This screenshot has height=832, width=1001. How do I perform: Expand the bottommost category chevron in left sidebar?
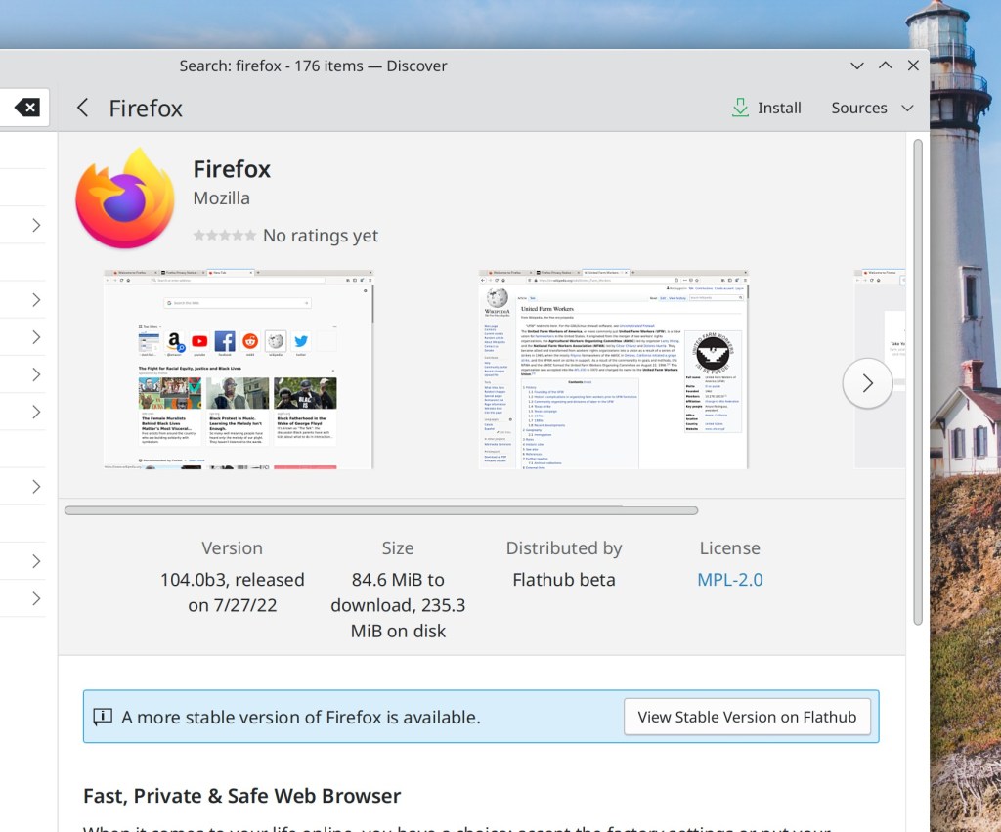coord(36,598)
